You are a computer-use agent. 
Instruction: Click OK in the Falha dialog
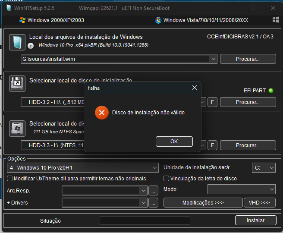tap(174, 142)
